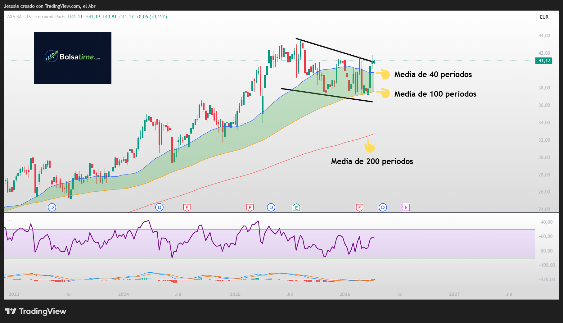This screenshot has width=563, height=323.
Task: Click the current price tag 41,17
Action: (x=543, y=61)
